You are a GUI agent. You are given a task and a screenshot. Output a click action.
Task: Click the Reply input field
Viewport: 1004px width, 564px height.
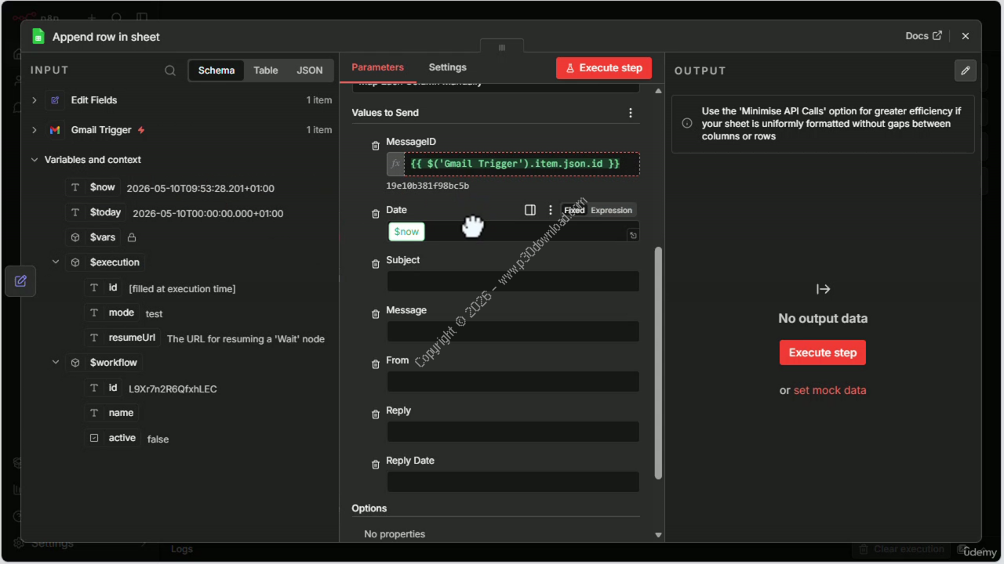[x=513, y=432]
